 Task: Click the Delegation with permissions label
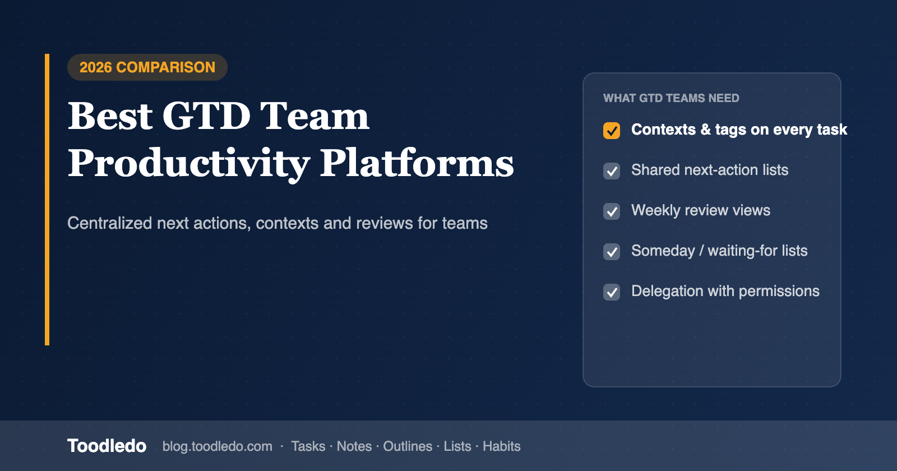[725, 291]
